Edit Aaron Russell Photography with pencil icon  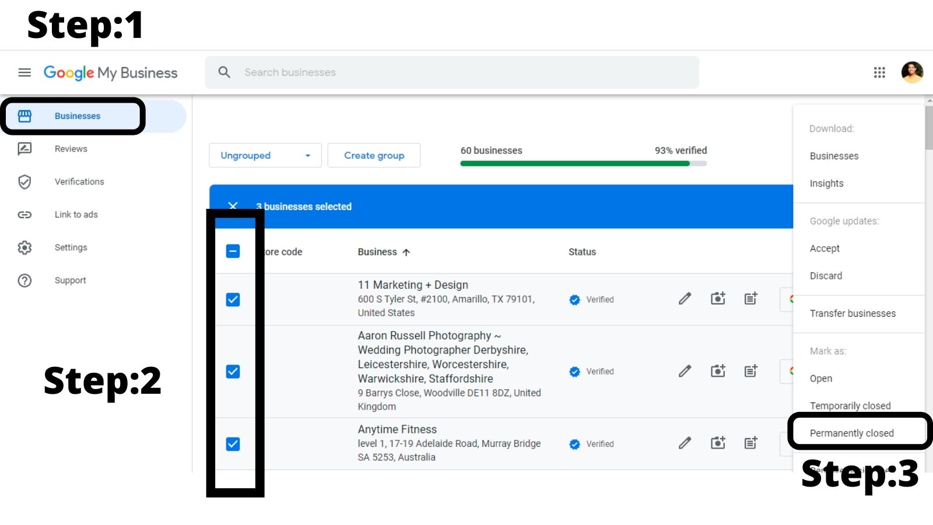click(x=685, y=371)
